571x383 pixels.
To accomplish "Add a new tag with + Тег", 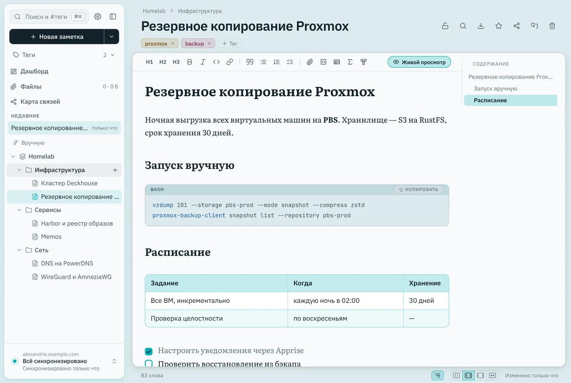I will click(230, 44).
